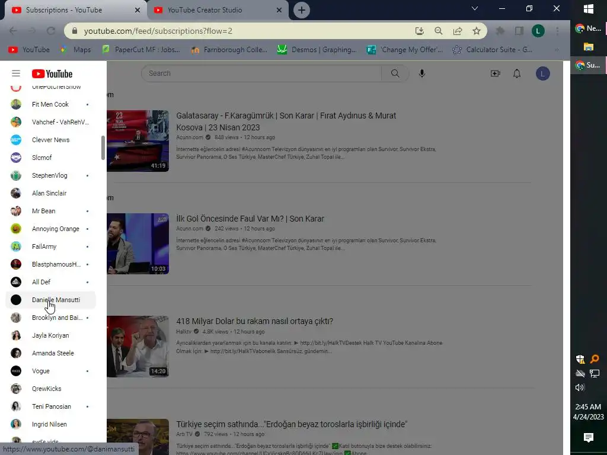Viewport: 607px width, 455px height.
Task: Open the YouTube bookmark
Action: pos(29,50)
